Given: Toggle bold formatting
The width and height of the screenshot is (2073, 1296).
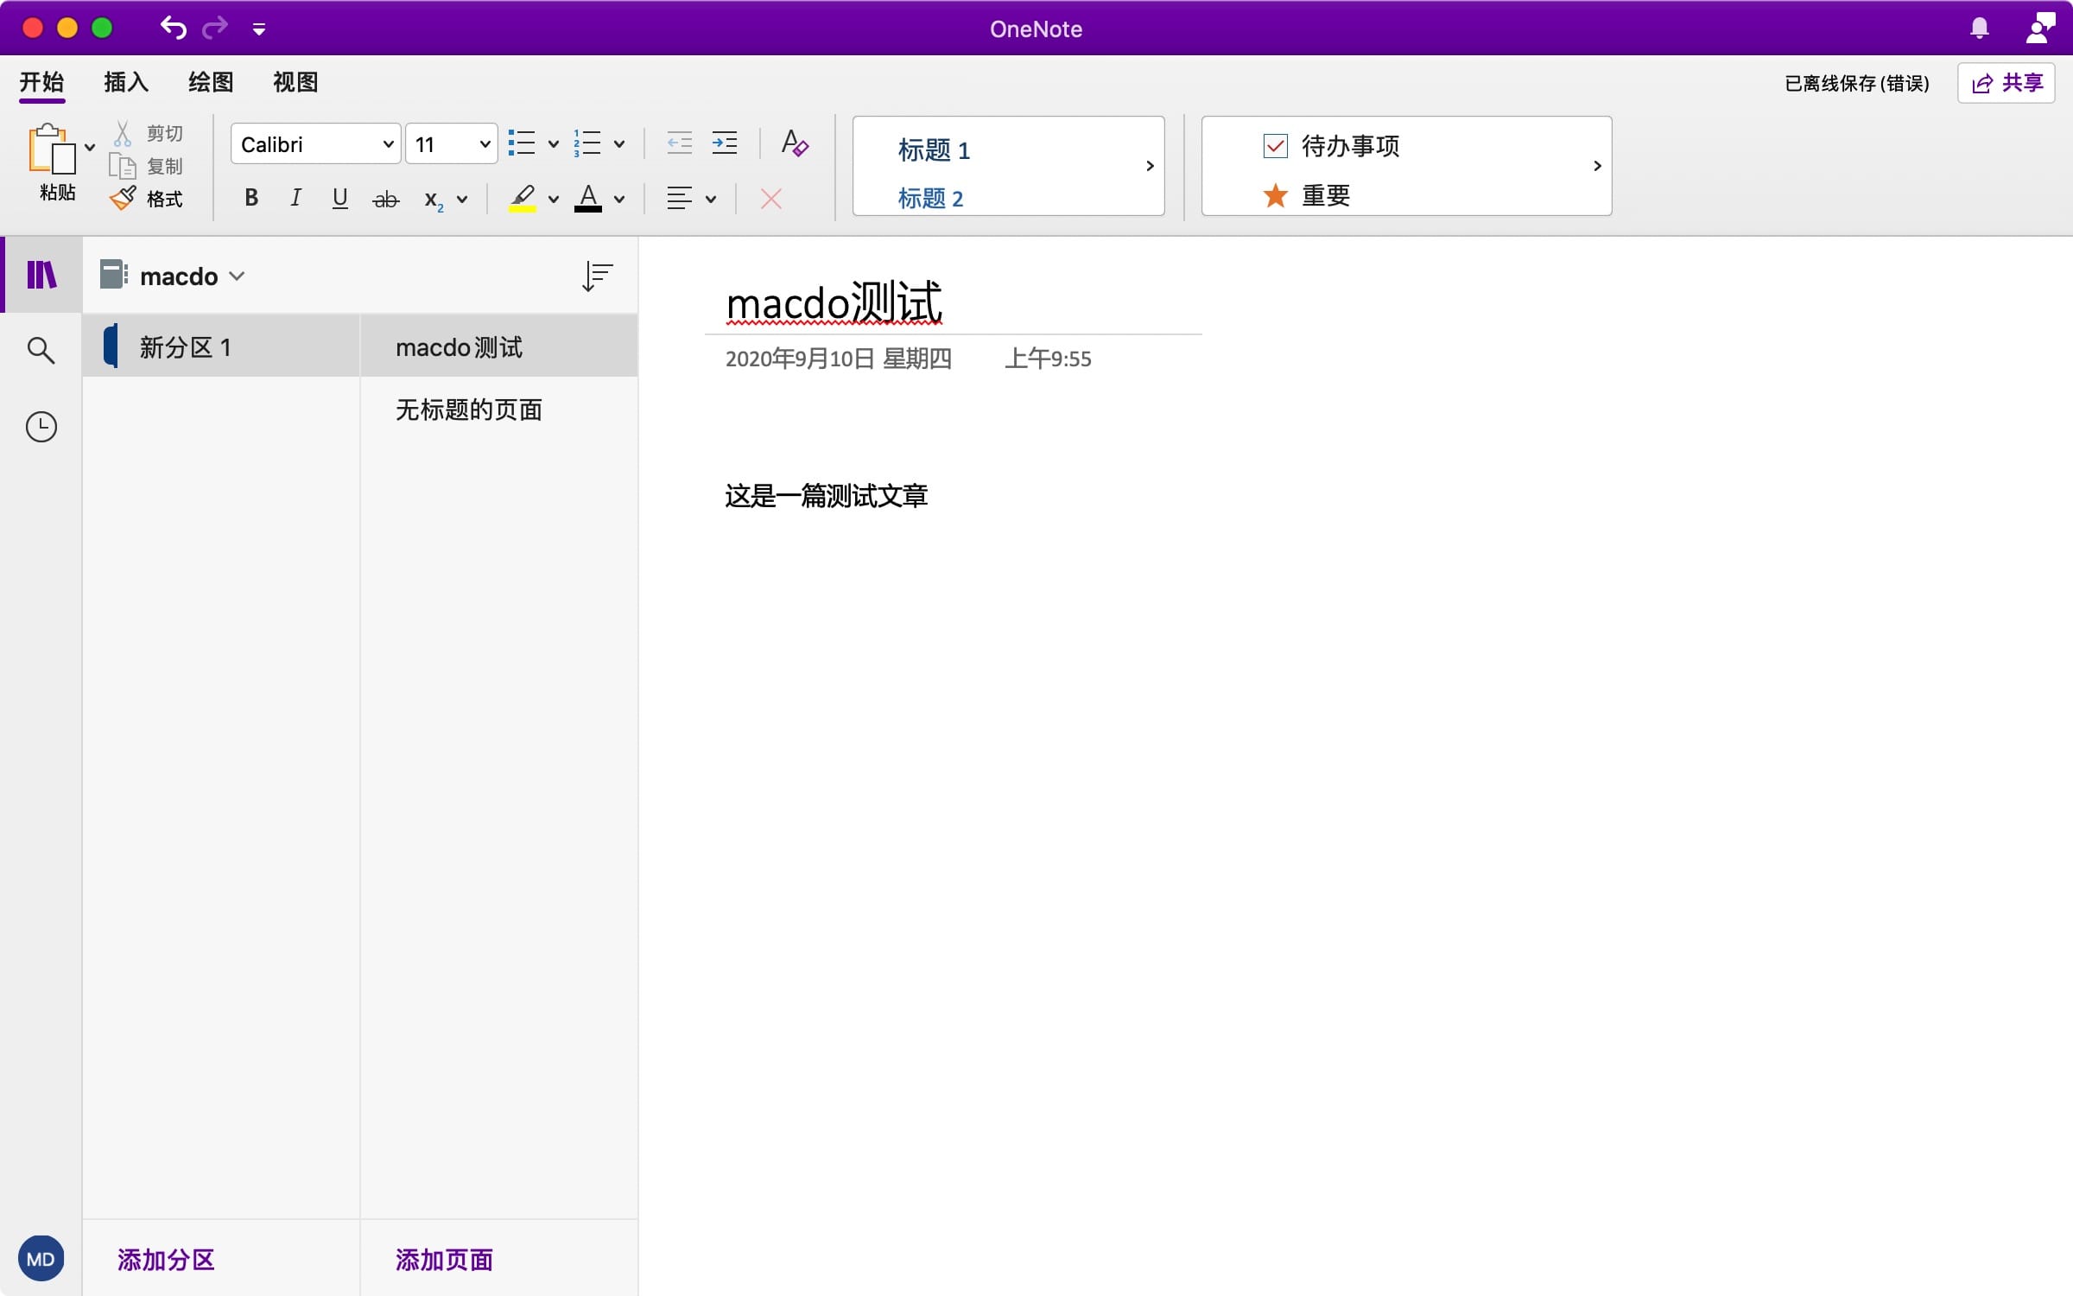Looking at the screenshot, I should click(251, 198).
